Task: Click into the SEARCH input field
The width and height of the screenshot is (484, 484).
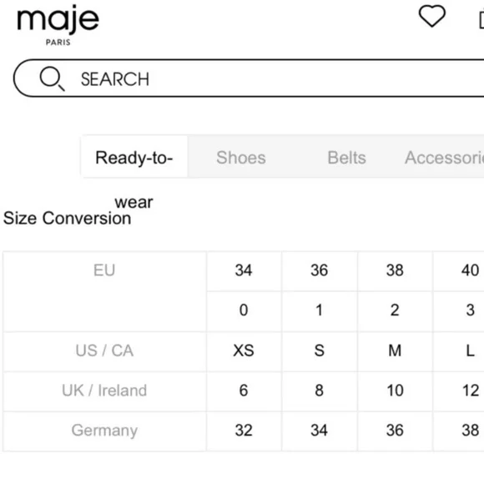Action: pyautogui.click(x=249, y=78)
